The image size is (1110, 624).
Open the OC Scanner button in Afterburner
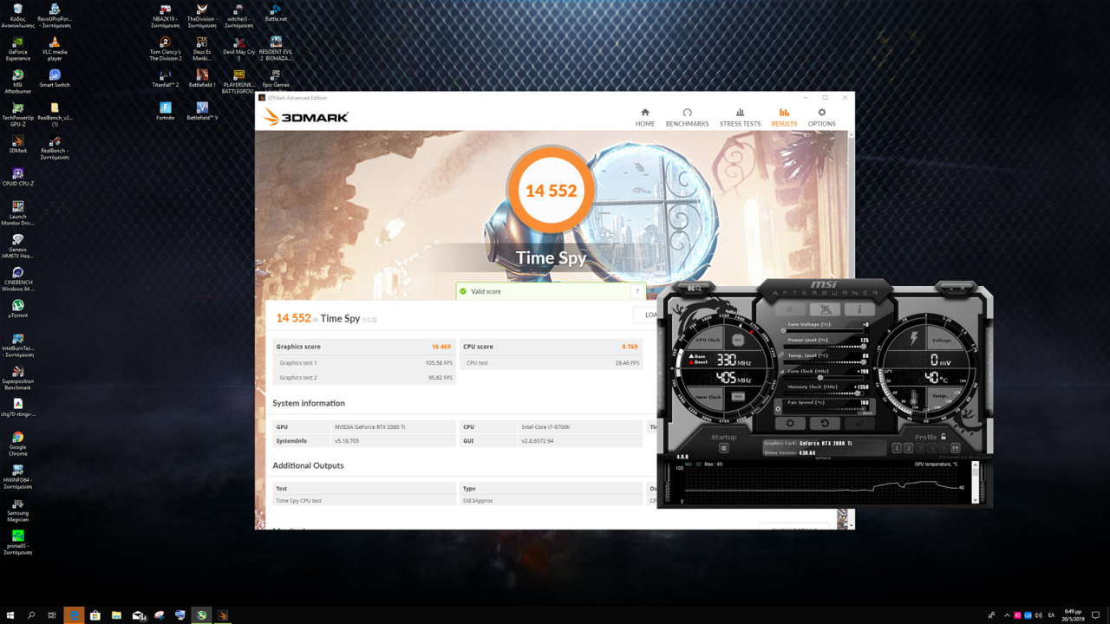(695, 289)
